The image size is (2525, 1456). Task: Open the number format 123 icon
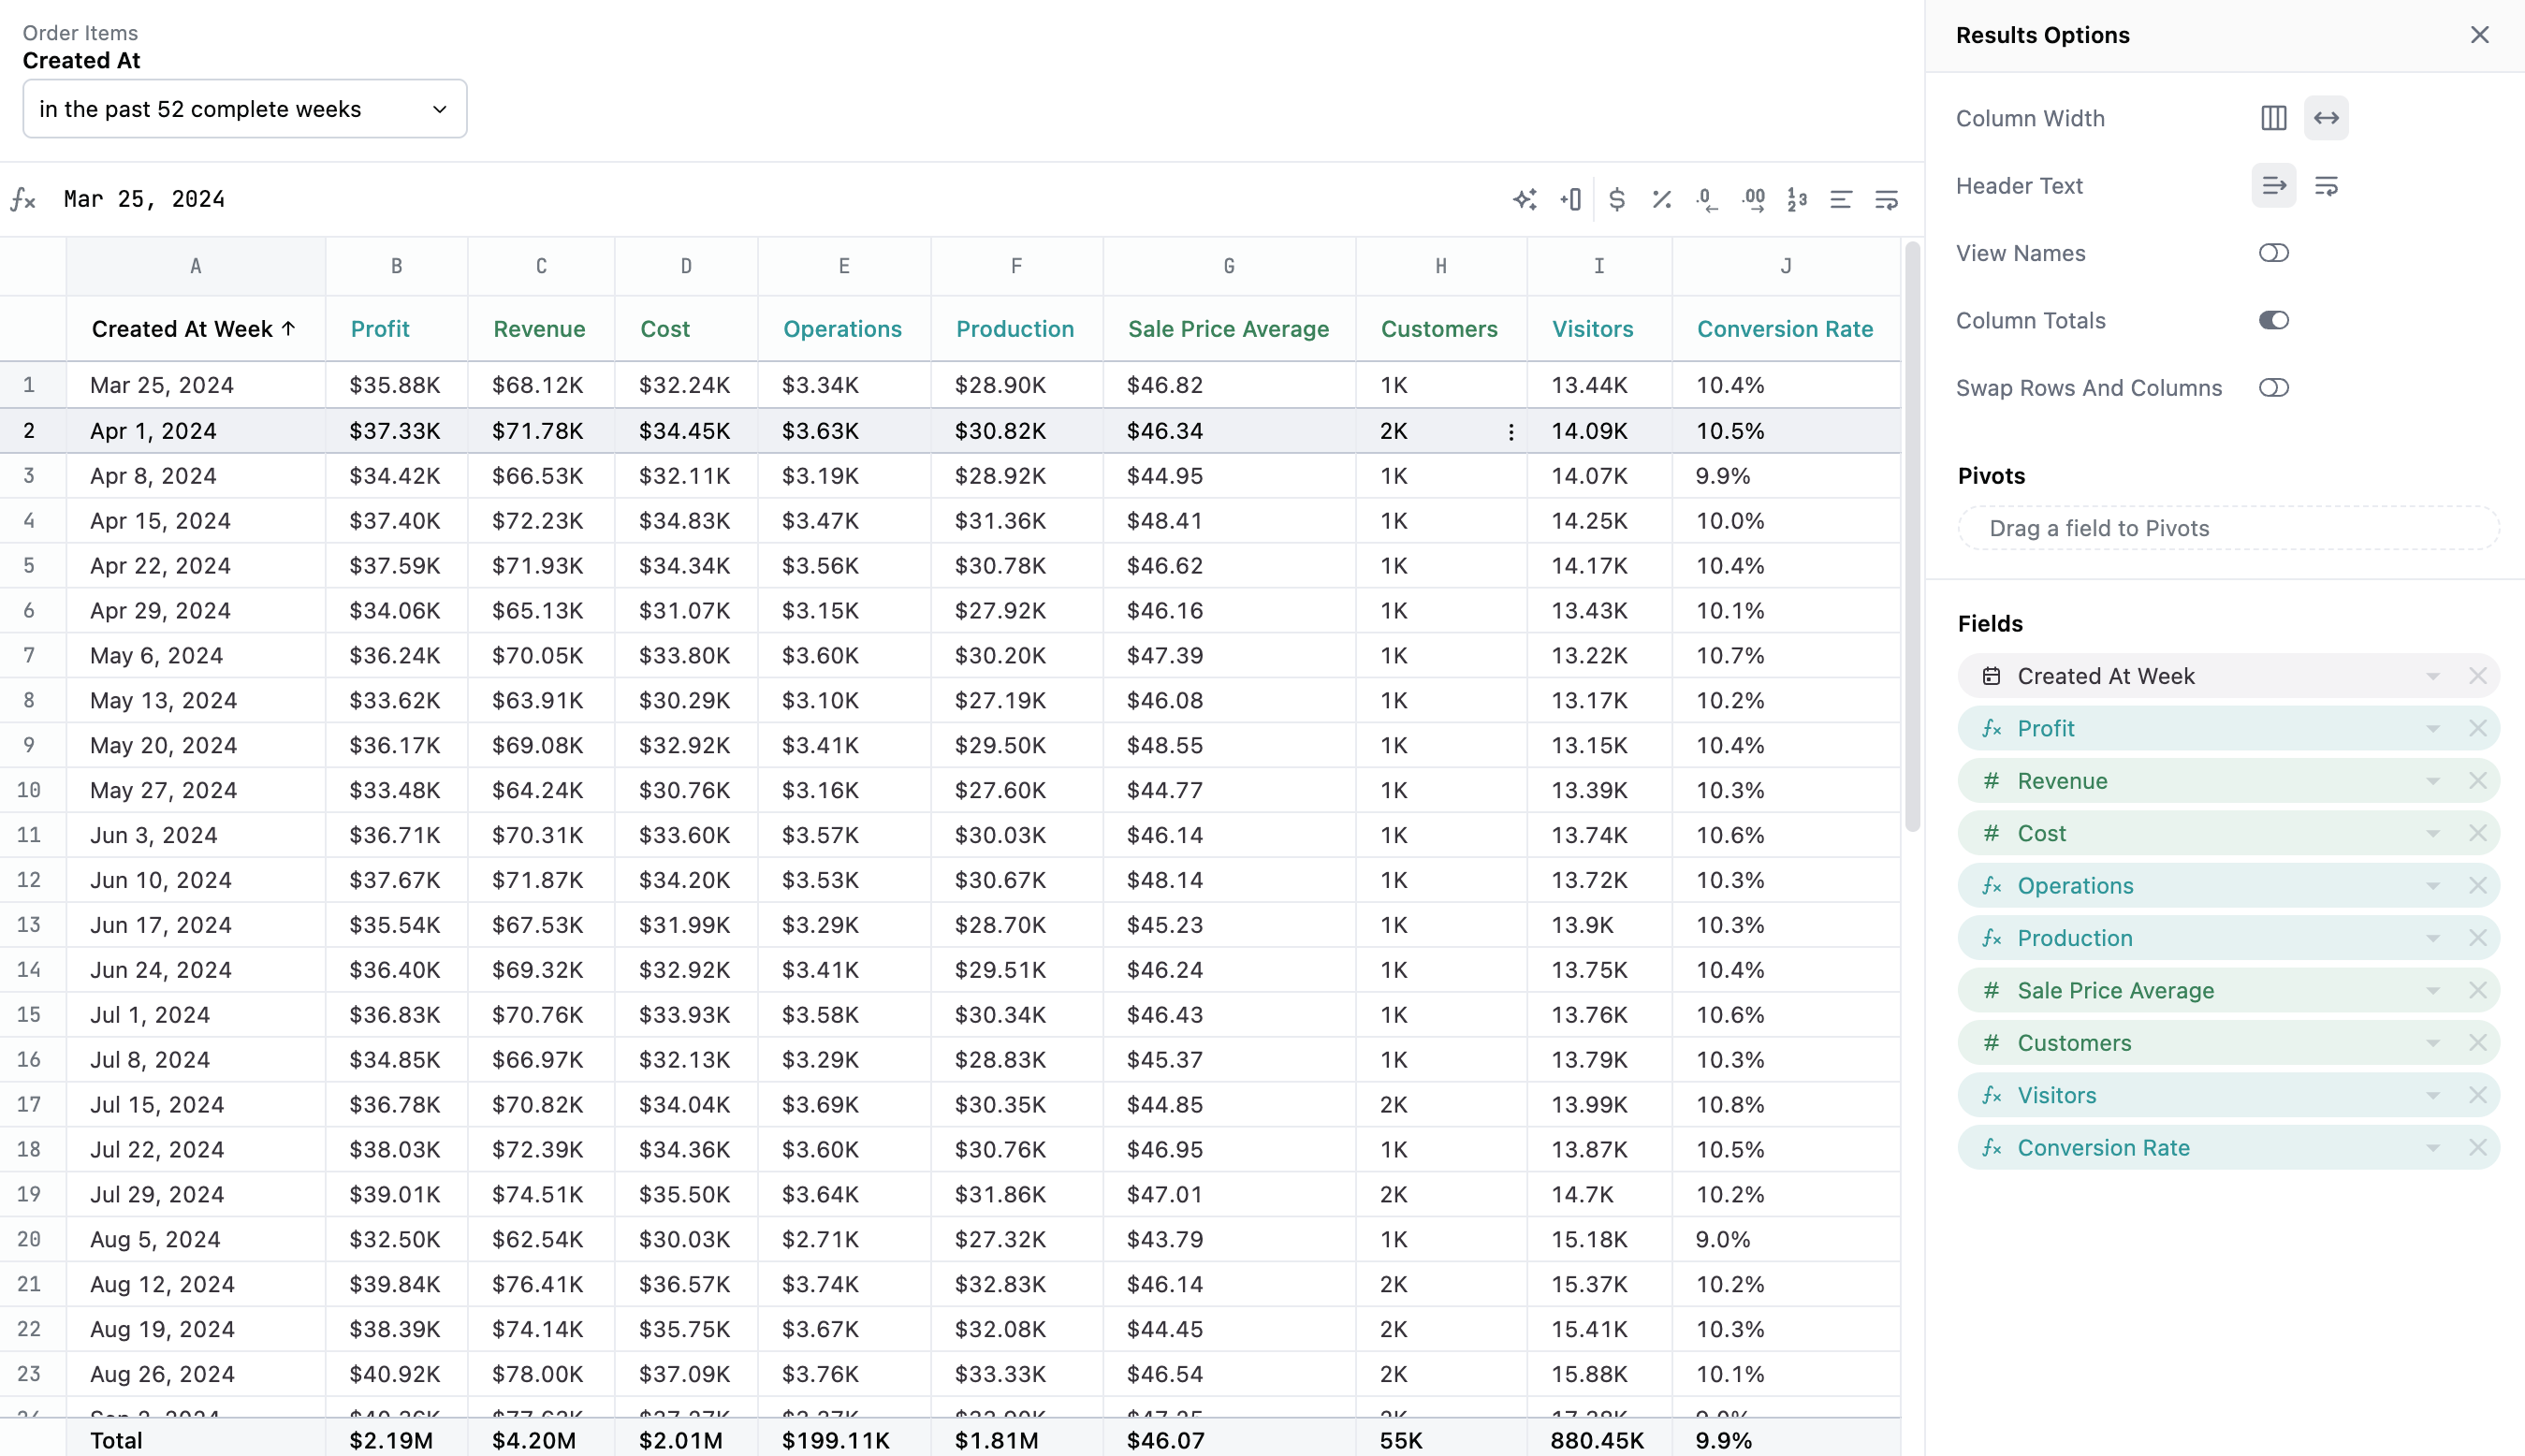tap(1797, 199)
